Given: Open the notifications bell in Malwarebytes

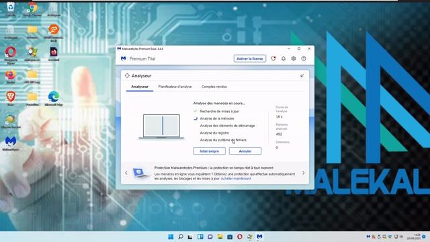Looking at the screenshot, I should tap(284, 58).
